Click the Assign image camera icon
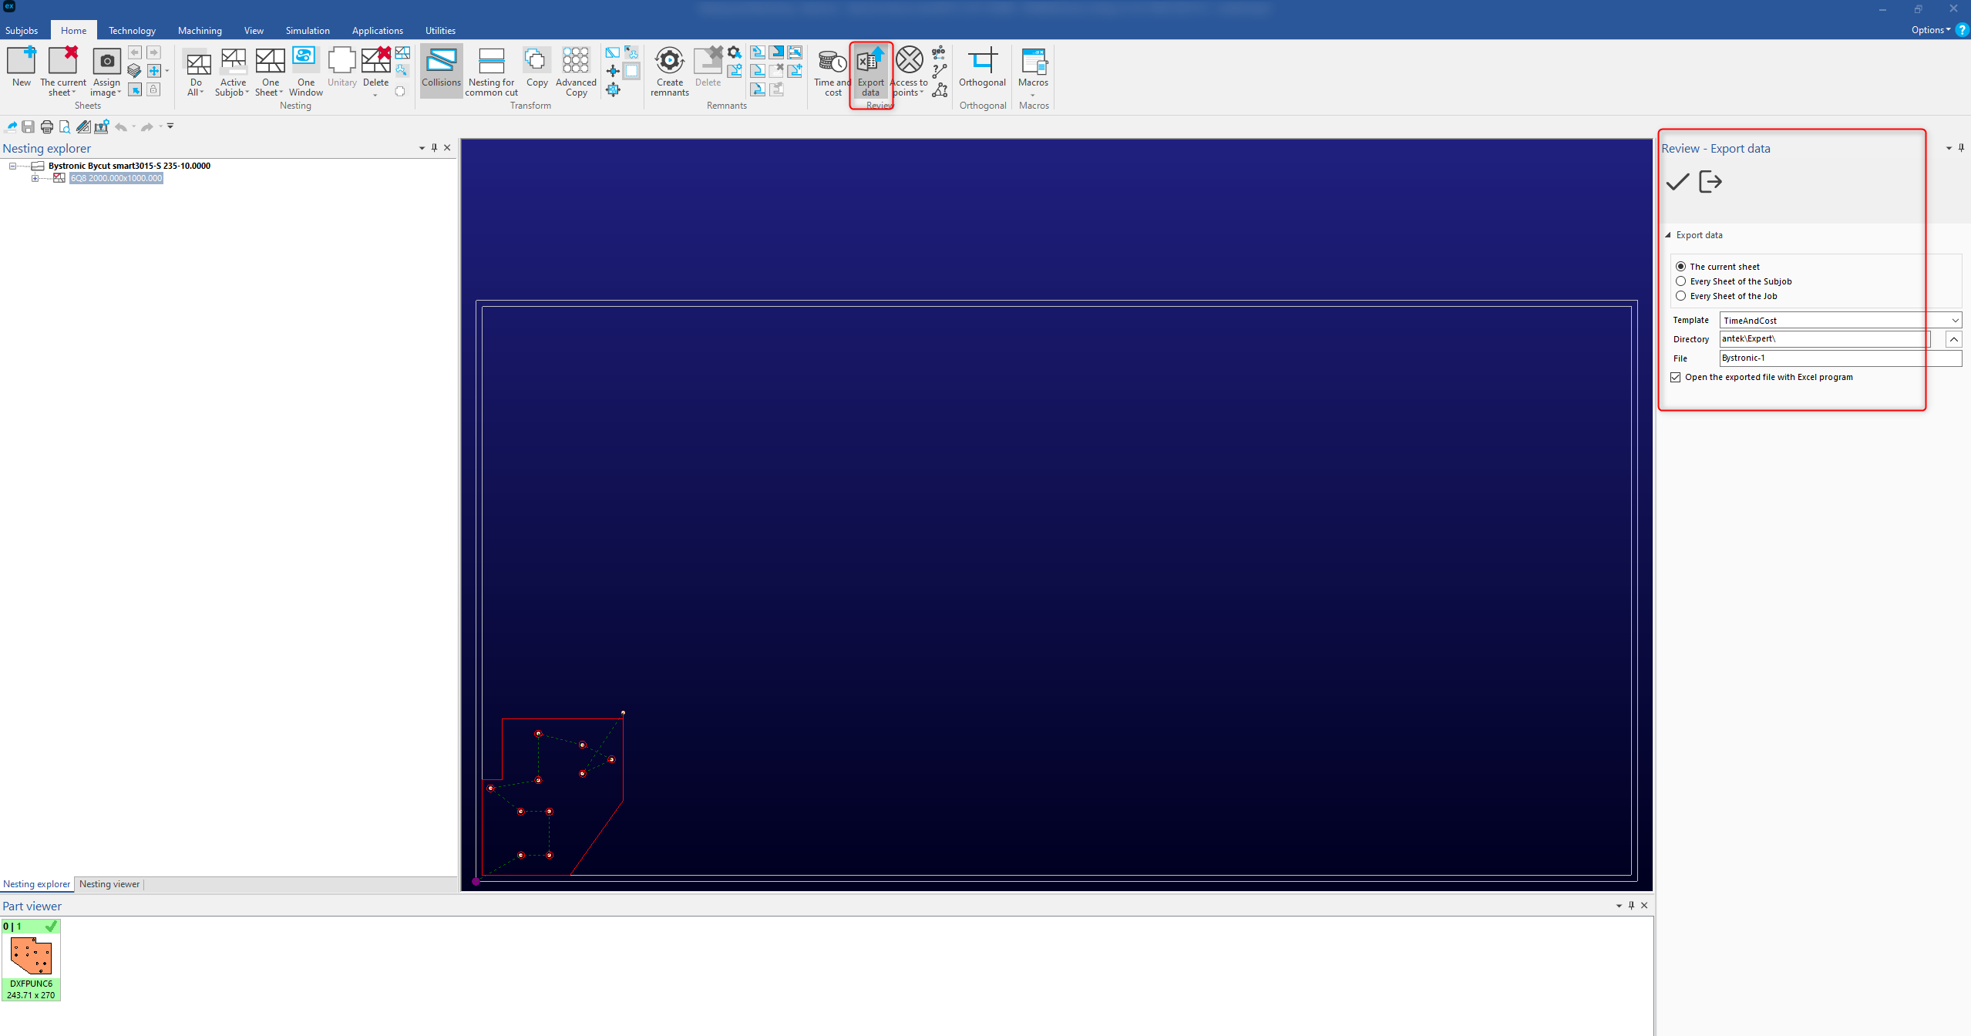 tap(107, 62)
